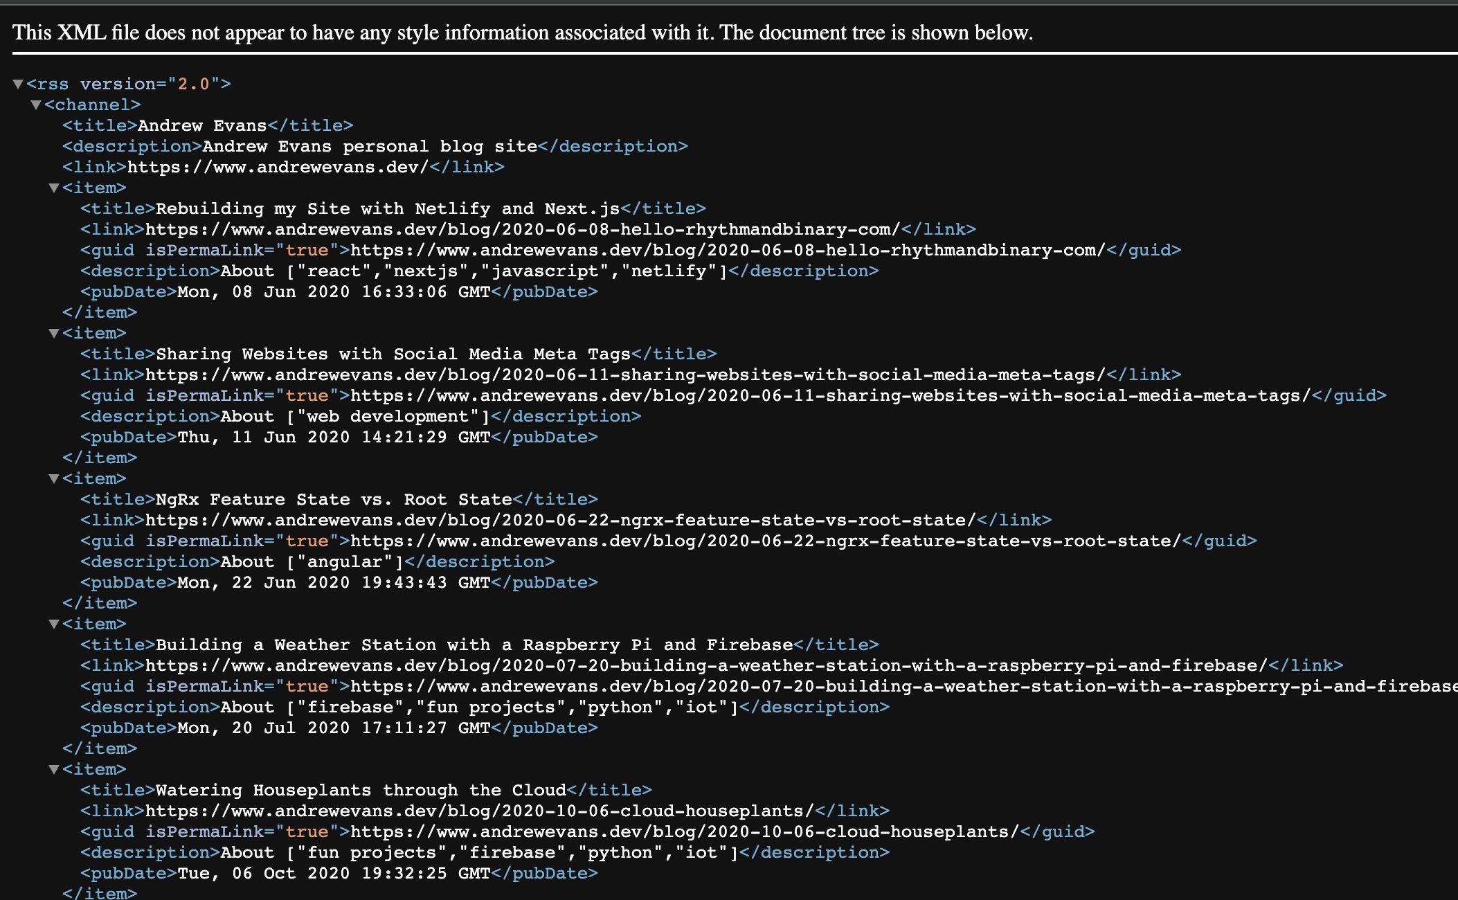The height and width of the screenshot is (900, 1458).
Task: Click the Rebuilding my Site title text
Action: tap(387, 208)
